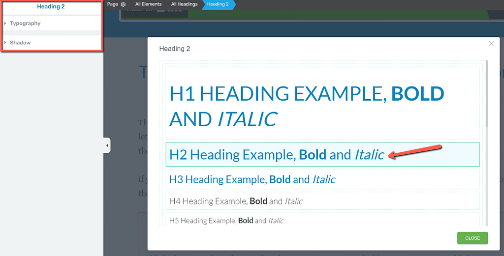Open All Elements breadcrumb
Image resolution: width=504 pixels, height=256 pixels.
click(x=148, y=4)
